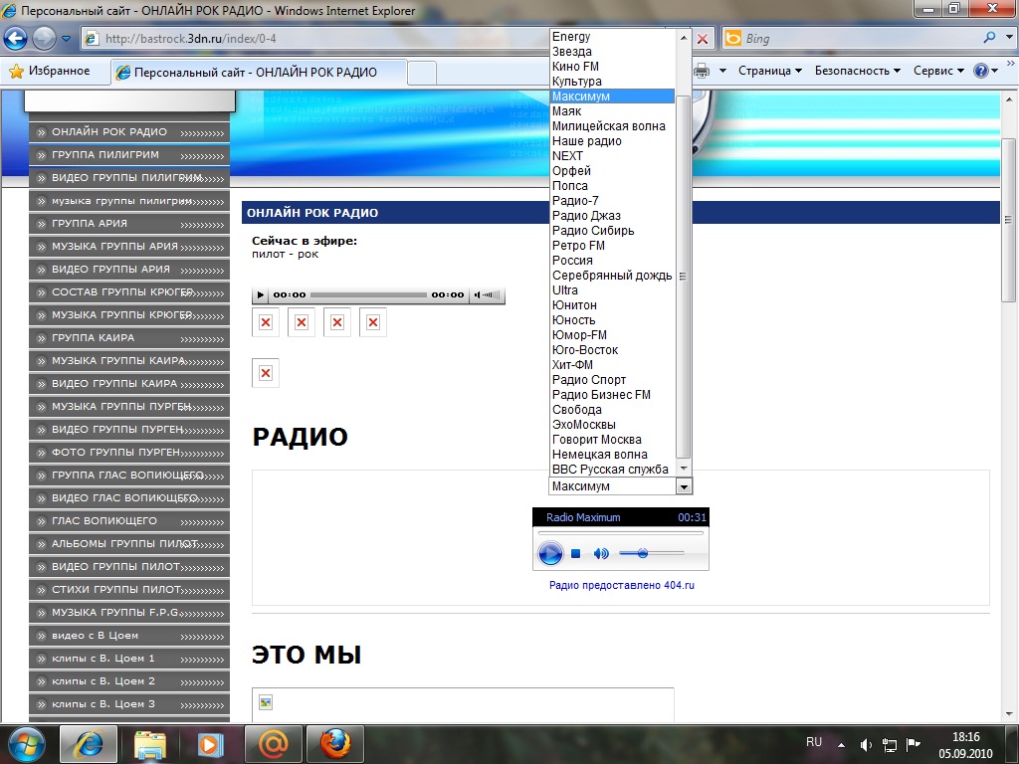Mute the Radio Maximum player speaker
Image resolution: width=1019 pixels, height=764 pixels.
coord(601,553)
